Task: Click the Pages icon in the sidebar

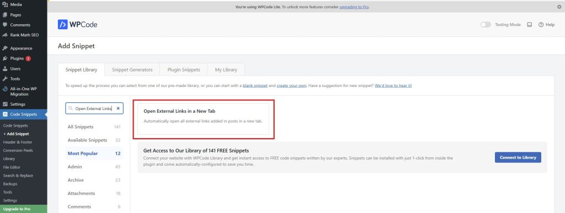Action: (5, 15)
